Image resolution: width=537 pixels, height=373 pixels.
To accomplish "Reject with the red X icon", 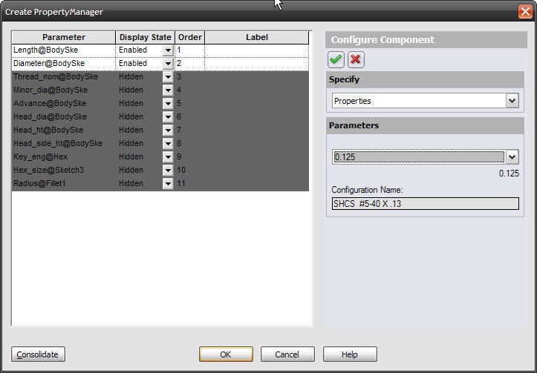I will [356, 60].
